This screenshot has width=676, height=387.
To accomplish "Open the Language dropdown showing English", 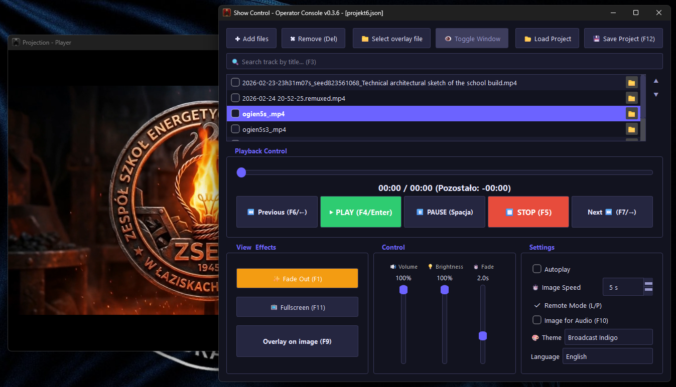I will (x=607, y=356).
